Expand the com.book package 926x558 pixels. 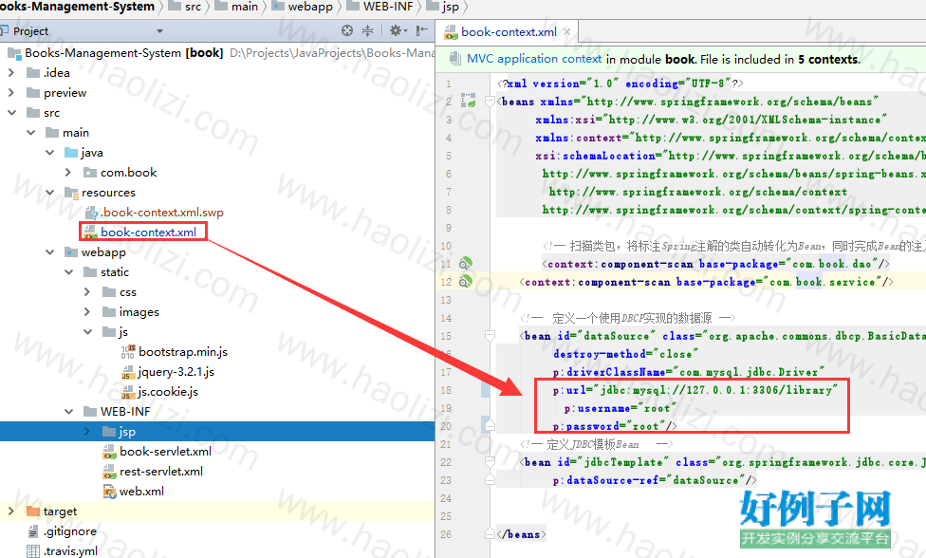tap(68, 173)
